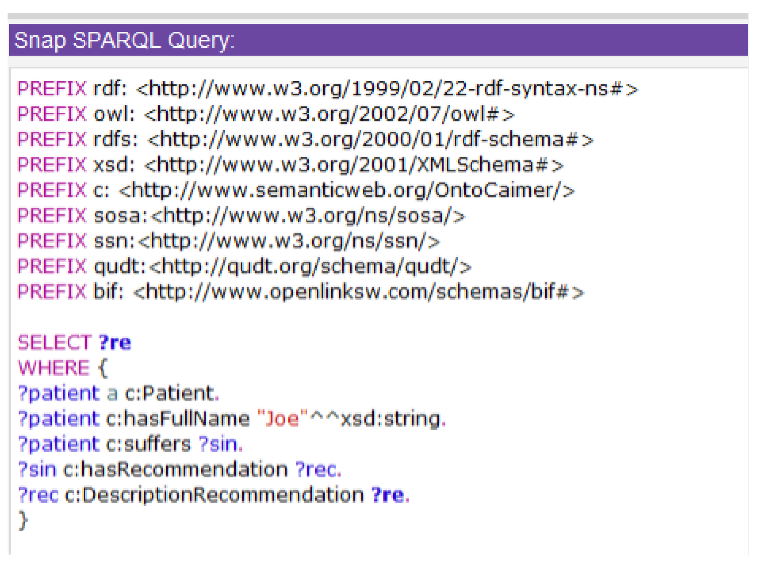Screen dimensions: 758x562
Task: Click the Snap SPARQL Query header bar
Action: point(378,40)
